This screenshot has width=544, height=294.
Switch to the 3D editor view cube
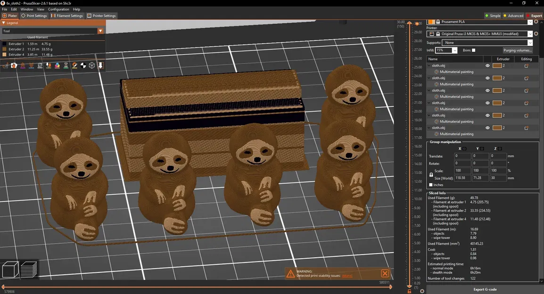(10, 270)
